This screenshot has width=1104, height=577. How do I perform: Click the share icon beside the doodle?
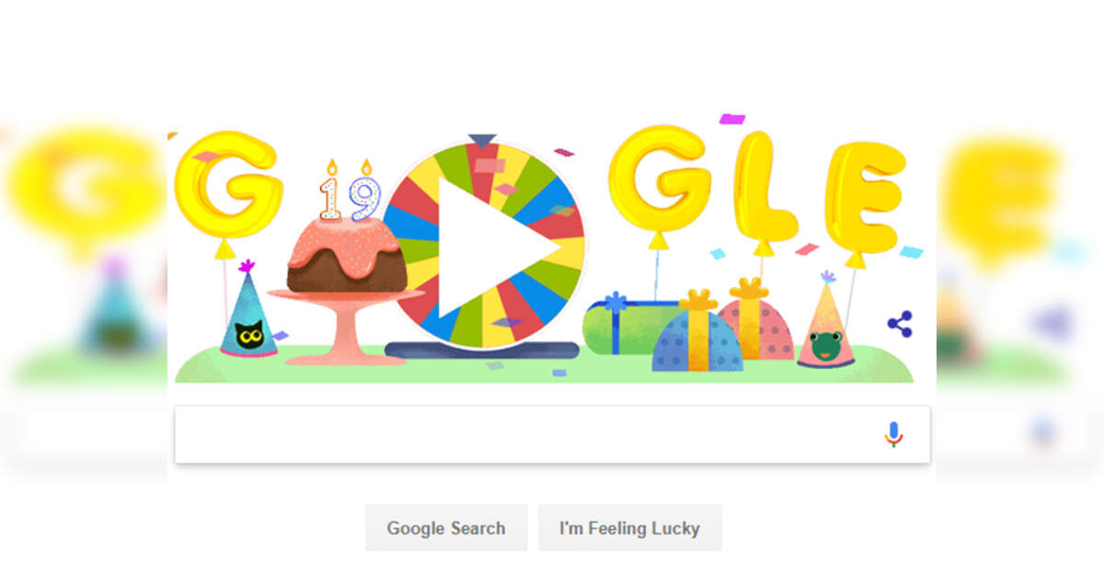900,324
